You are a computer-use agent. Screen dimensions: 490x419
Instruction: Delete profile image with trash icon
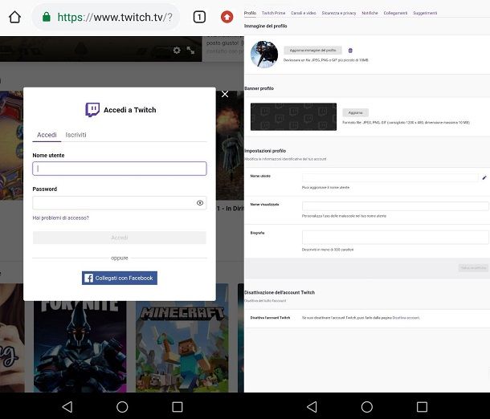(x=350, y=51)
